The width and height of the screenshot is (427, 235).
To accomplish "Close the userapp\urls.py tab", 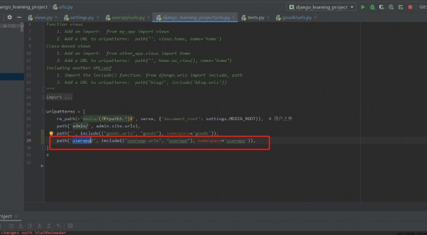I will pos(149,17).
